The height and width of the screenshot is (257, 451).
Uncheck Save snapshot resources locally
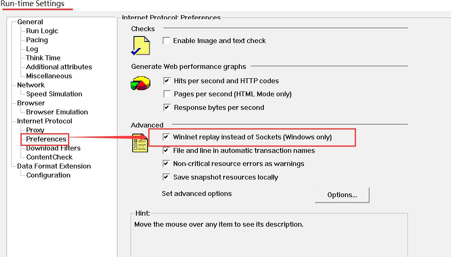166,177
